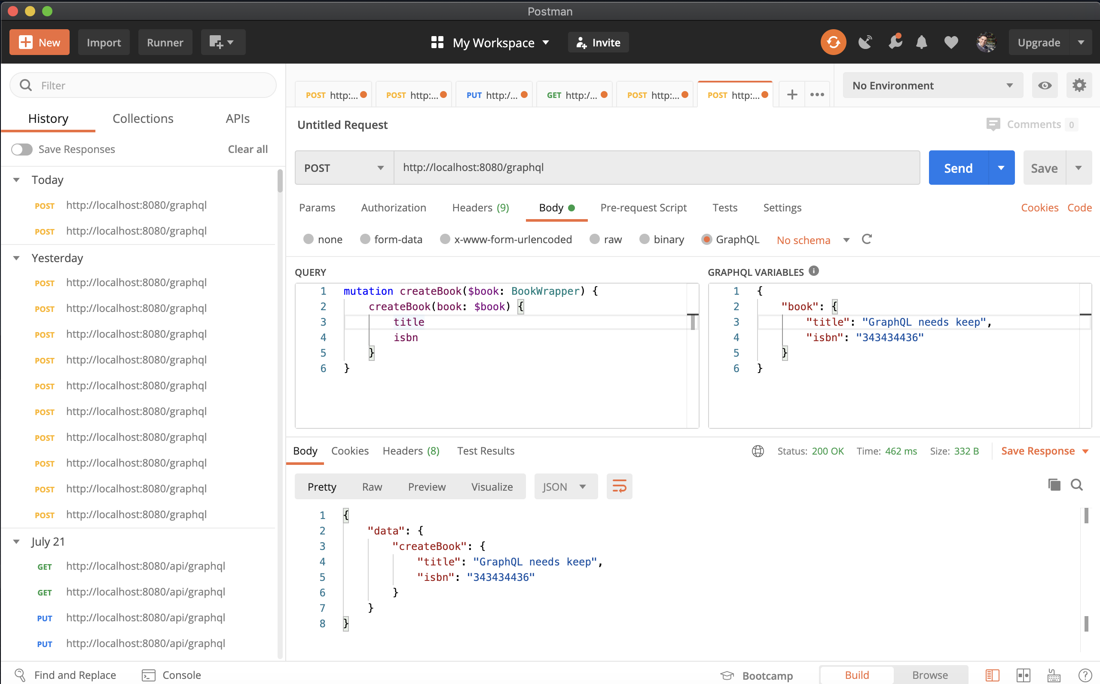The height and width of the screenshot is (684, 1100).
Task: Switch to the APIs tab
Action: point(238,119)
